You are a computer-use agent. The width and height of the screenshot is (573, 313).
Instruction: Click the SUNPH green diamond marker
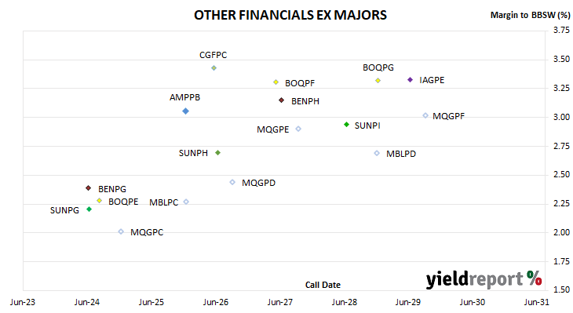pos(217,153)
